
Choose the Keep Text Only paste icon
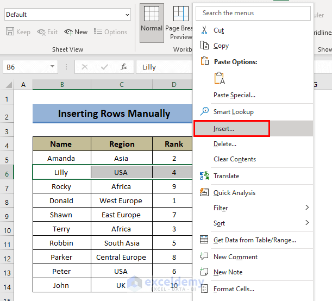(220, 78)
